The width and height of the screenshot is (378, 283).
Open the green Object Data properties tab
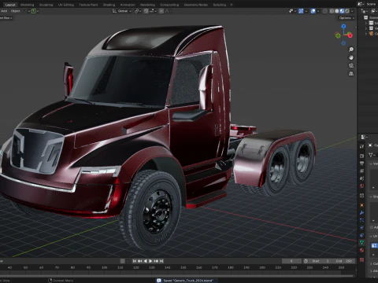click(x=361, y=243)
